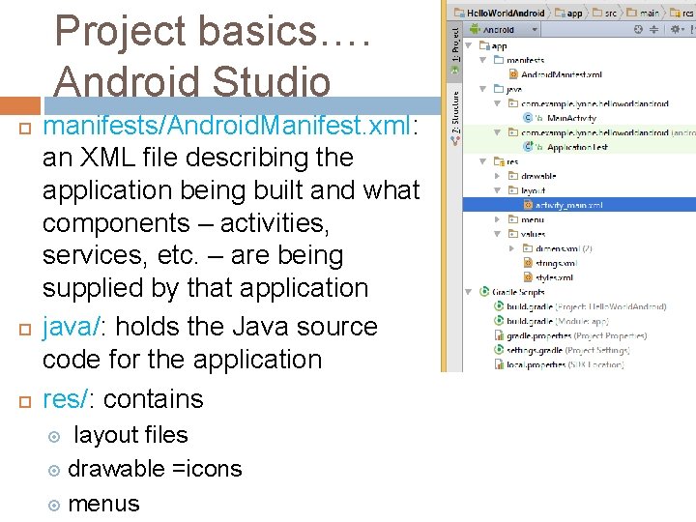Collapse the res folder

click(483, 161)
